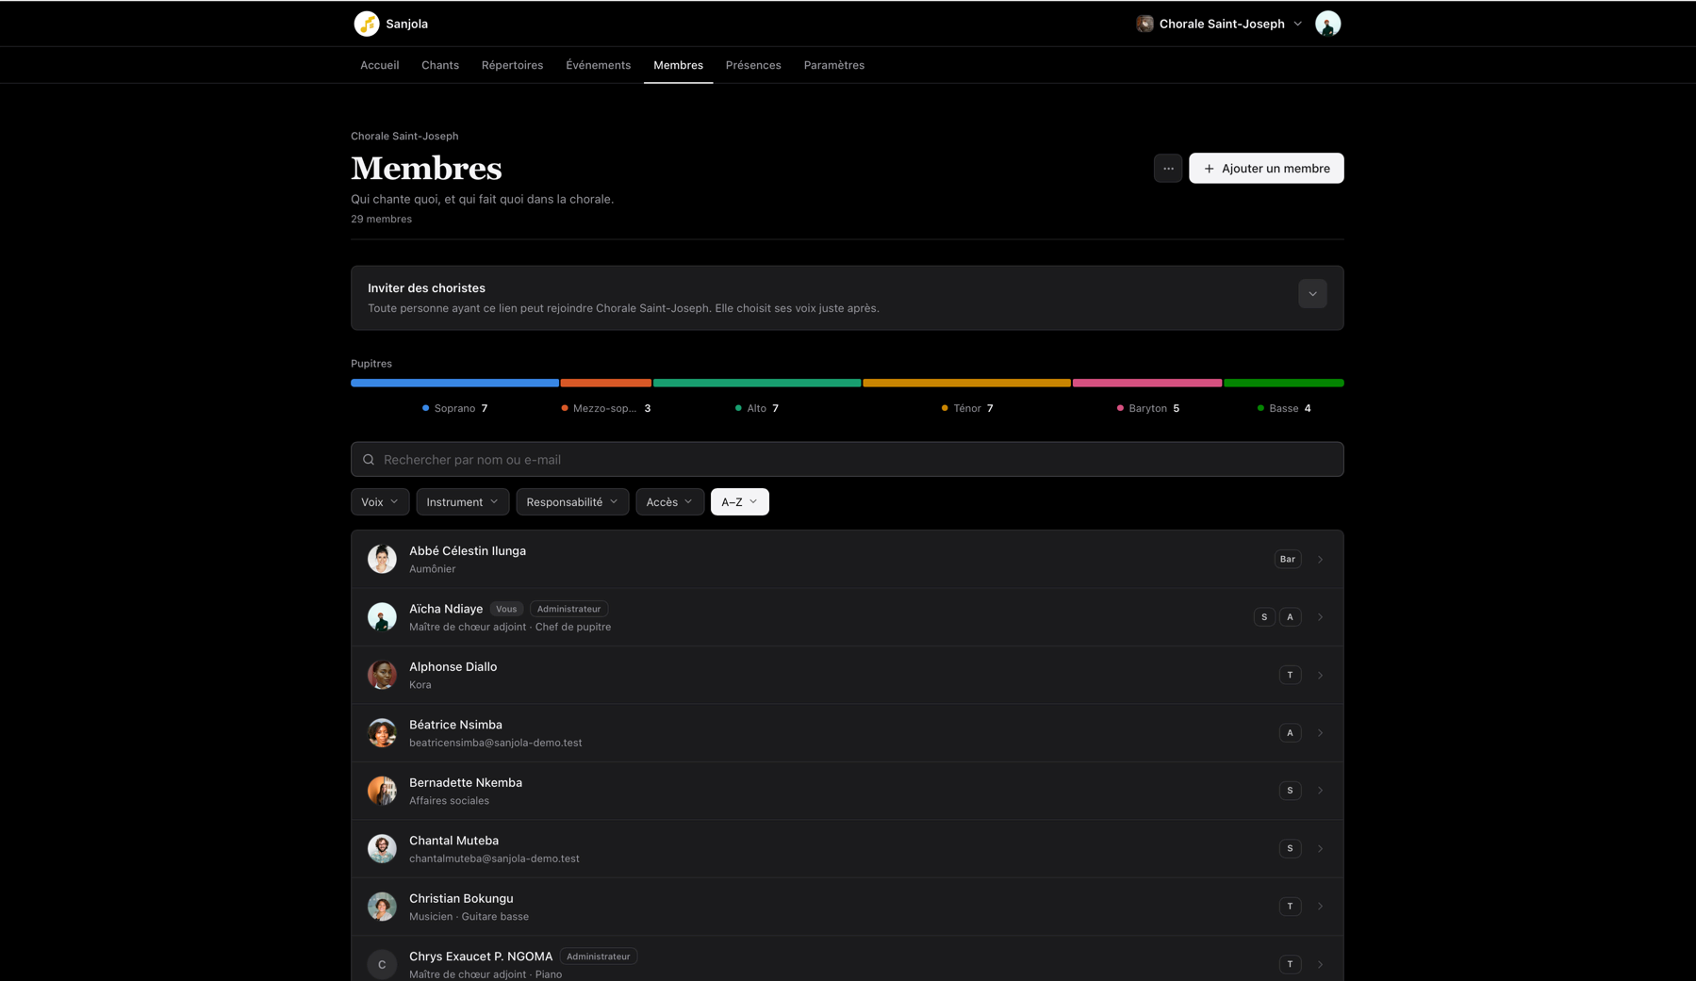Click the T voice badge for Christian Bokungu
The width and height of the screenshot is (1696, 981).
(1290, 907)
